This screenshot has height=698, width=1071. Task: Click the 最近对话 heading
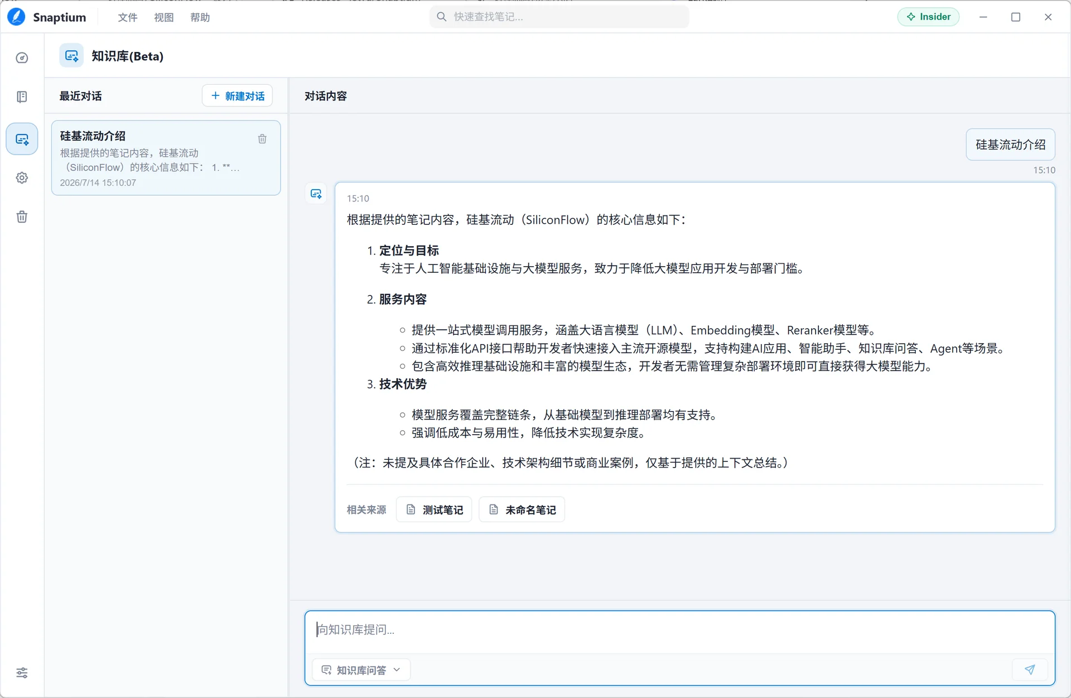(81, 96)
